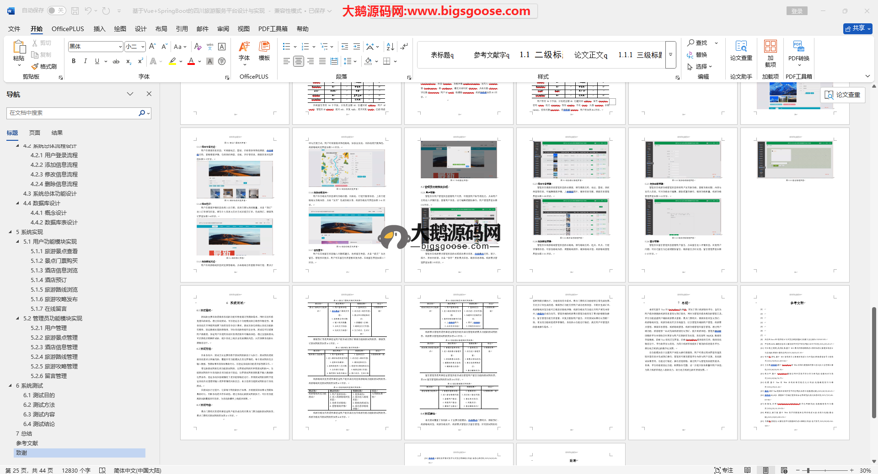Collapse the '5 系统实现' heading in navigation
Viewport: 878px width, 474px height.
(11, 232)
